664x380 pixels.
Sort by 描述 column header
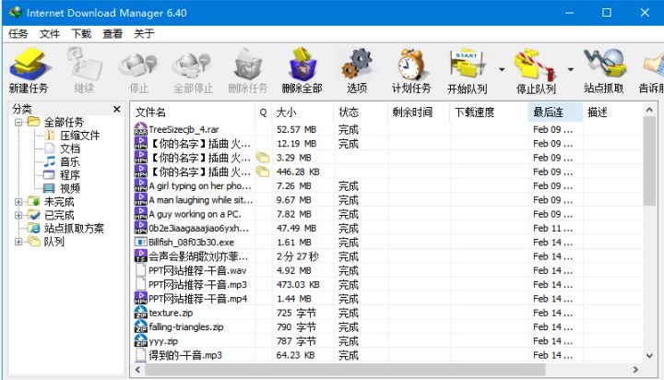[613, 113]
